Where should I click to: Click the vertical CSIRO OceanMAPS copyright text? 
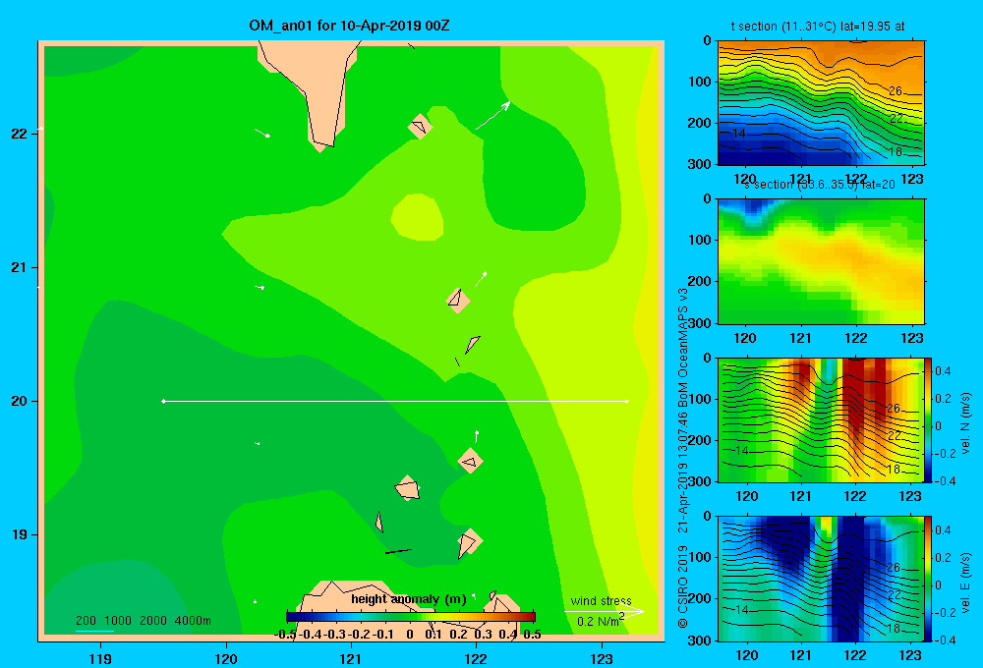(x=683, y=458)
